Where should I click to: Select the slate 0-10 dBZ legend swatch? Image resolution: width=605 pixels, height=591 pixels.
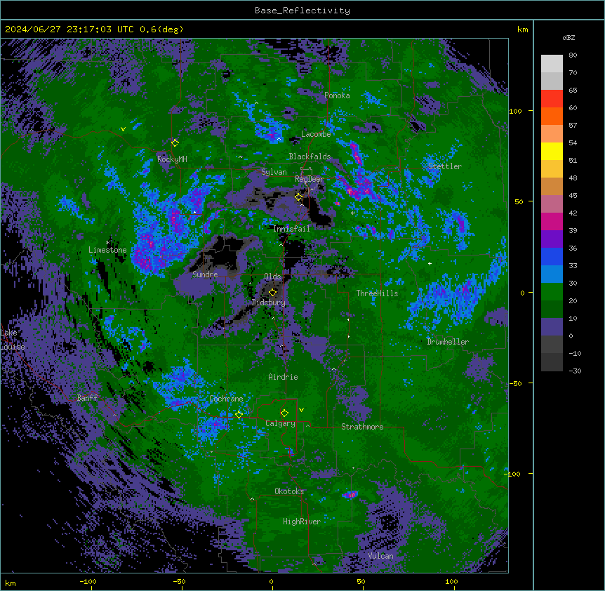(552, 327)
